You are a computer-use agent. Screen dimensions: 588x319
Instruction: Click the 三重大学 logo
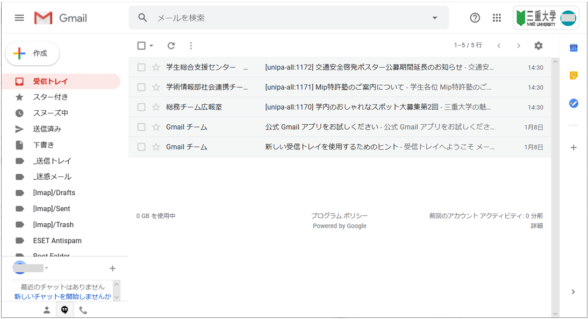[x=536, y=18]
